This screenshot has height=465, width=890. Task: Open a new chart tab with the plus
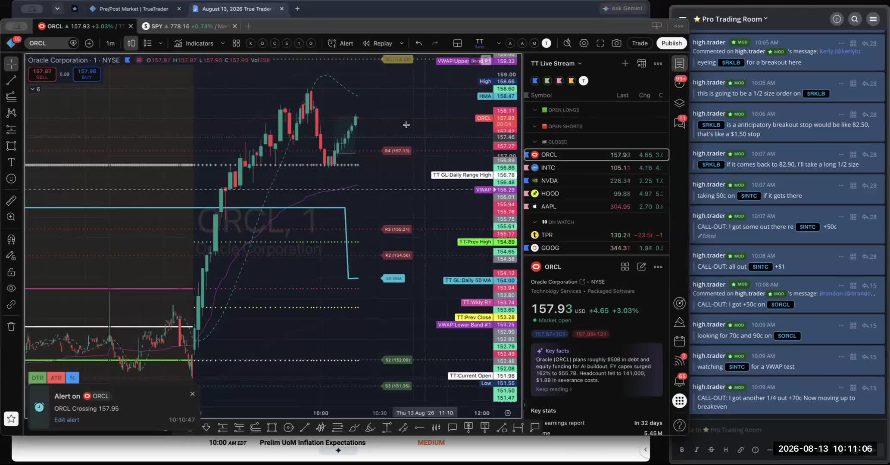click(x=248, y=26)
